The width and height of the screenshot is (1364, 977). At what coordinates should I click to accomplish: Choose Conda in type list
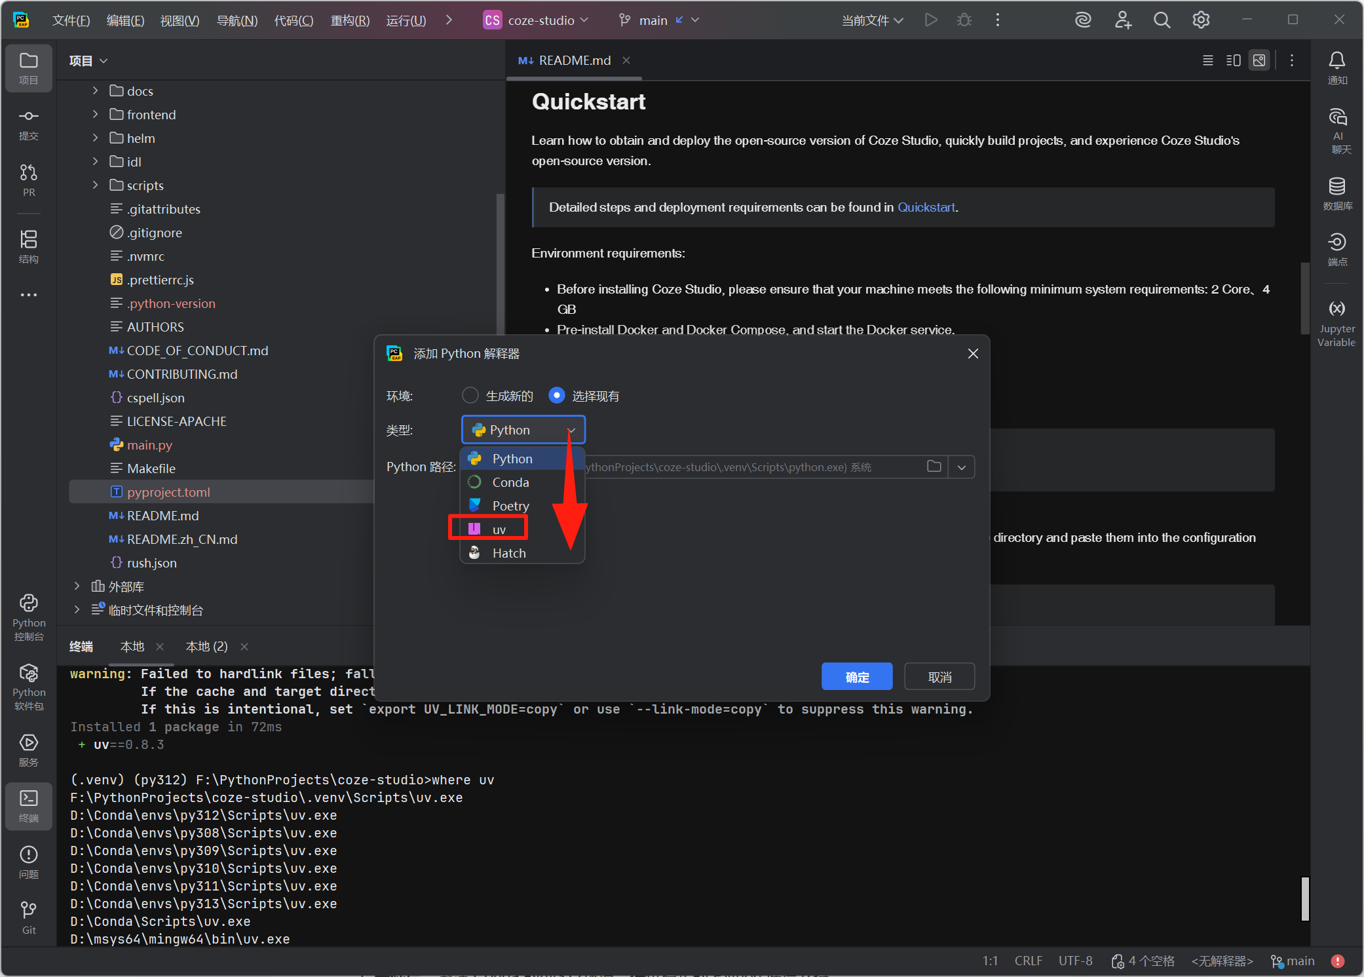(x=522, y=482)
